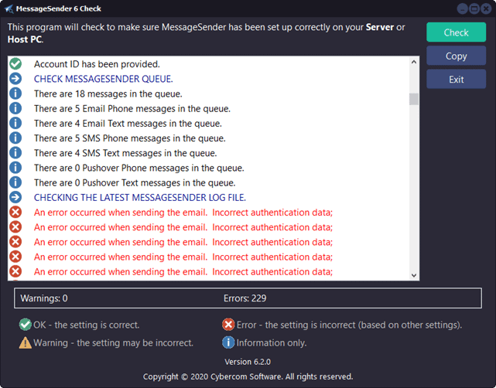
Task: Click the MessageSender app icon in title bar
Action: (9, 9)
